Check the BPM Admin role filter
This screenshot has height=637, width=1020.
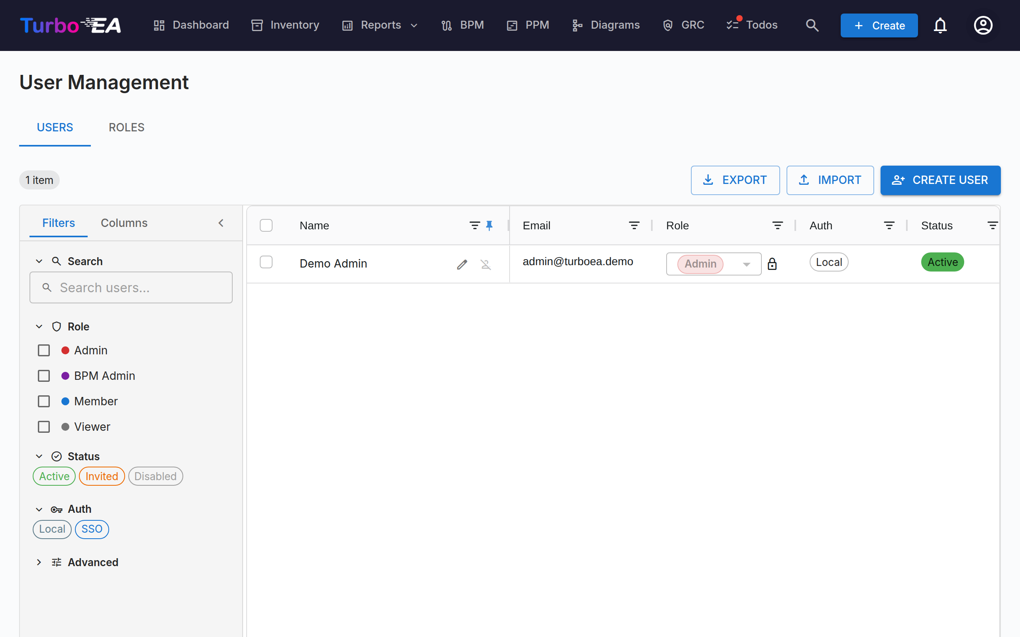coord(44,375)
